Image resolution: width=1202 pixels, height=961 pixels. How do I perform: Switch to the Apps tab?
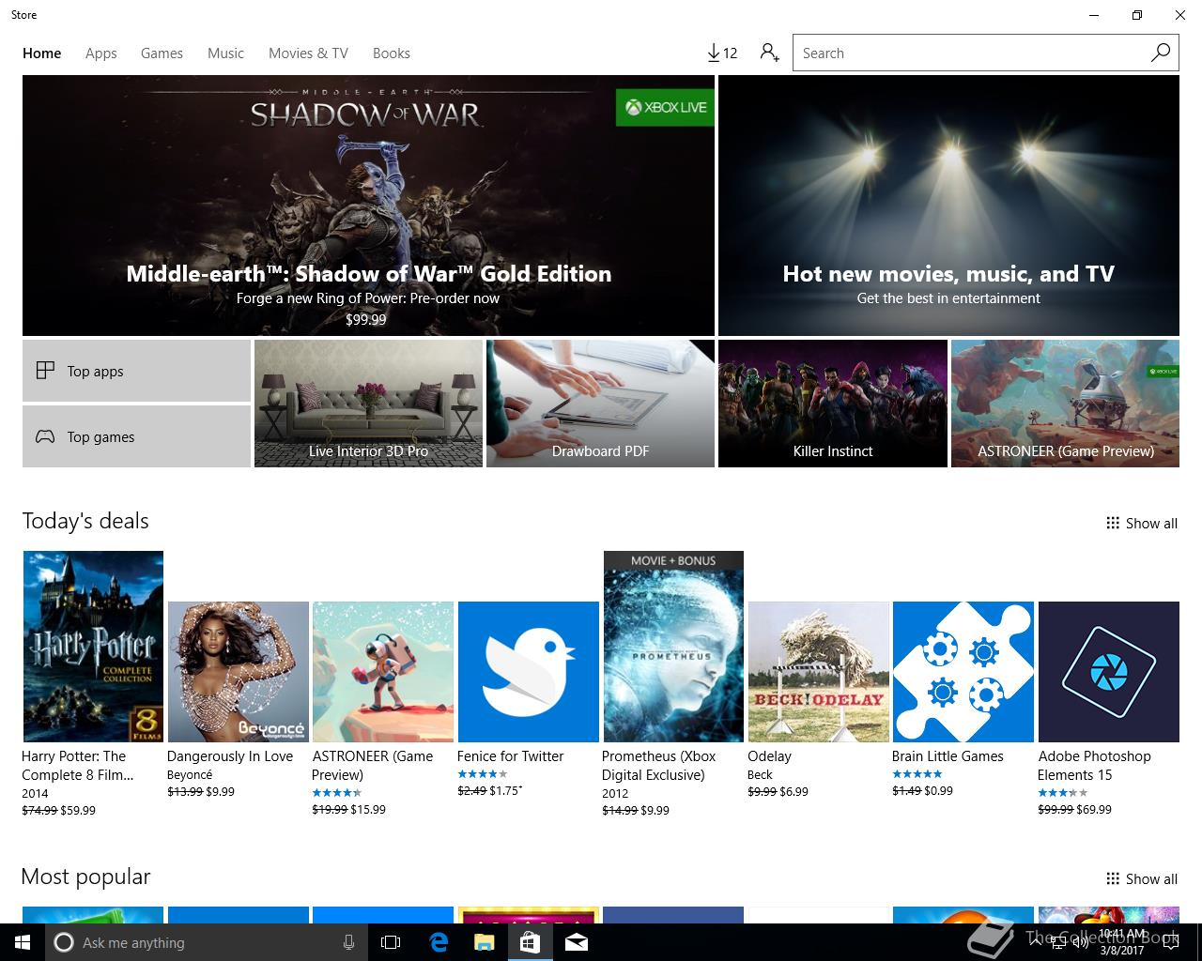point(101,53)
